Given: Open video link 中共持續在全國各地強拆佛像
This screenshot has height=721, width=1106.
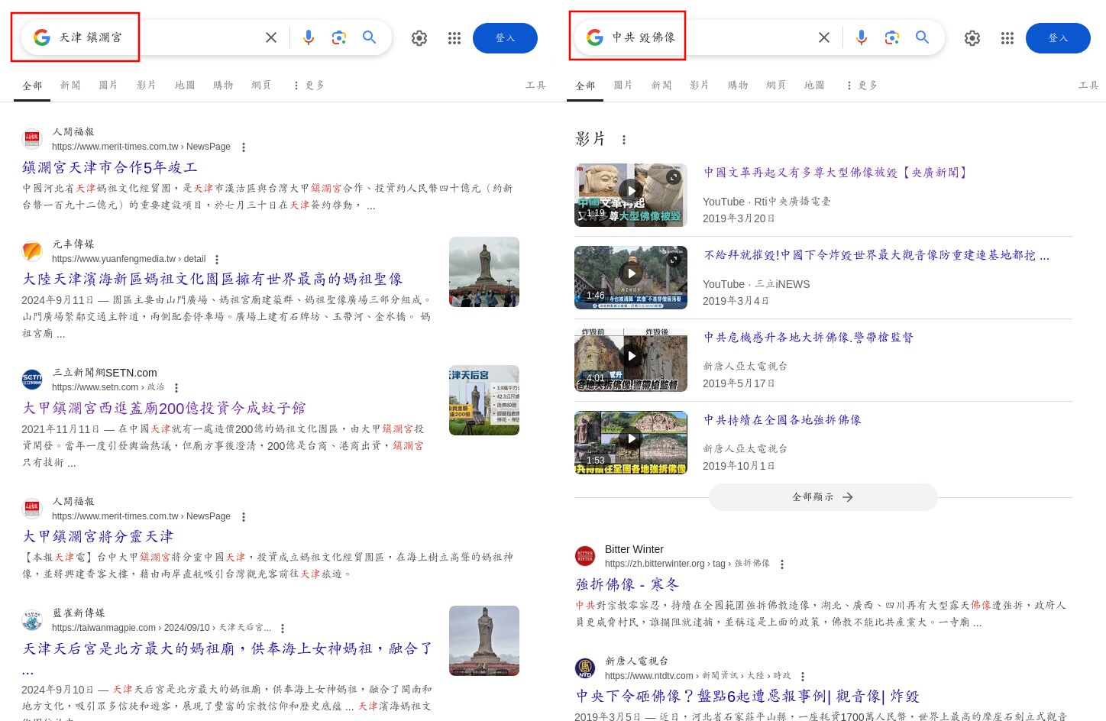Looking at the screenshot, I should [x=782, y=420].
